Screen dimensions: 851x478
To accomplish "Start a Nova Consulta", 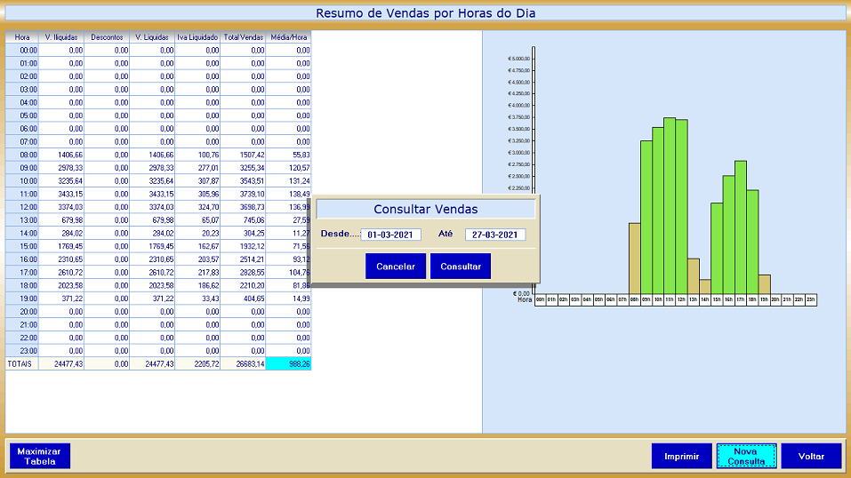I will 746,457.
